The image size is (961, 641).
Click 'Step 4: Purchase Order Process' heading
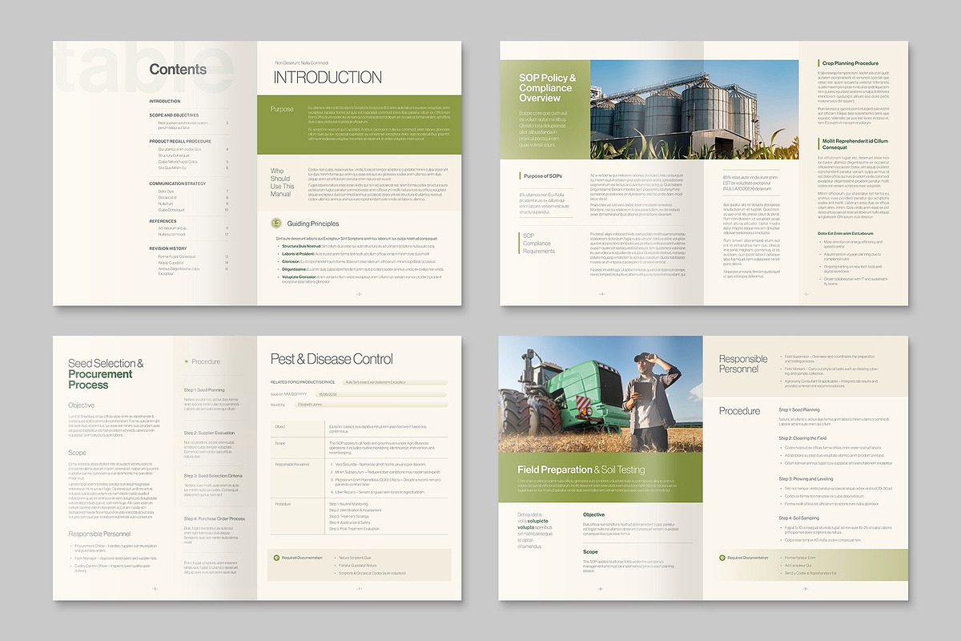click(x=215, y=518)
